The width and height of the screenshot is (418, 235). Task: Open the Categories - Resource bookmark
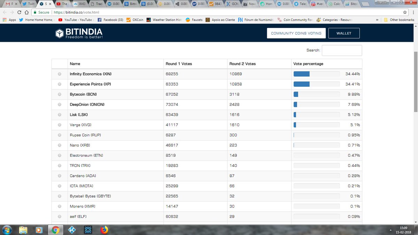pyautogui.click(x=334, y=20)
